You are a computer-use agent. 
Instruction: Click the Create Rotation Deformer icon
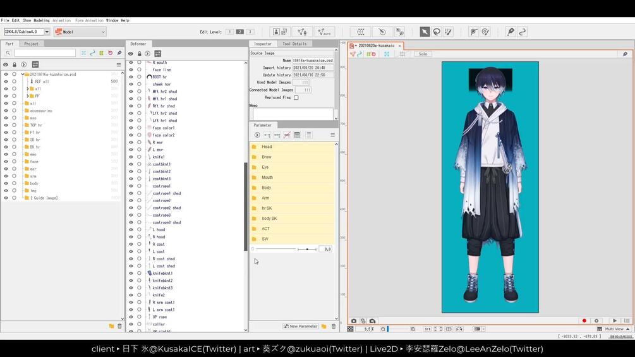click(x=382, y=32)
